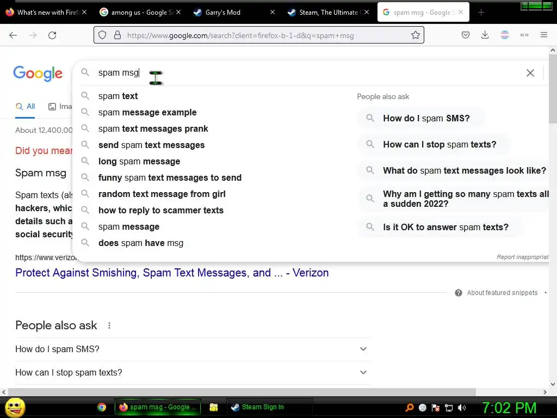Click the magnifier icon in search box

click(x=85, y=72)
